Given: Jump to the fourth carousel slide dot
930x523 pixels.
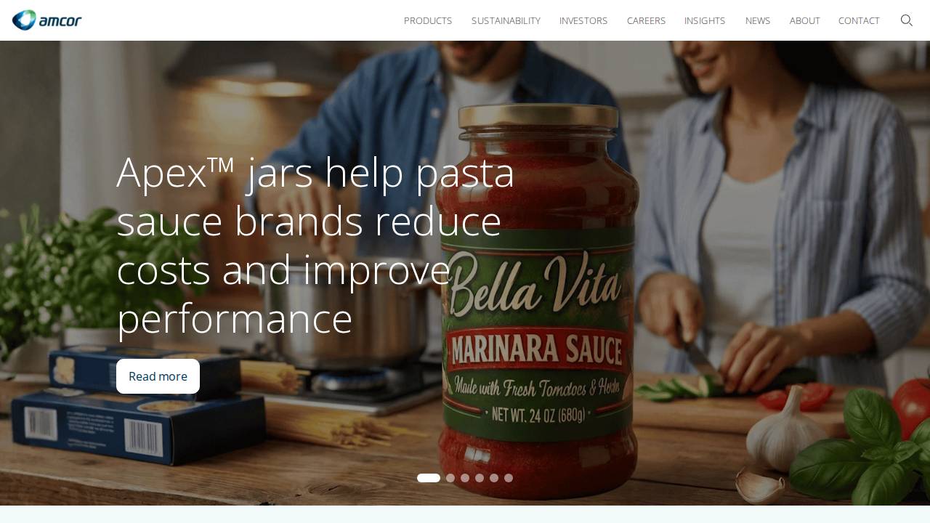Looking at the screenshot, I should point(480,478).
